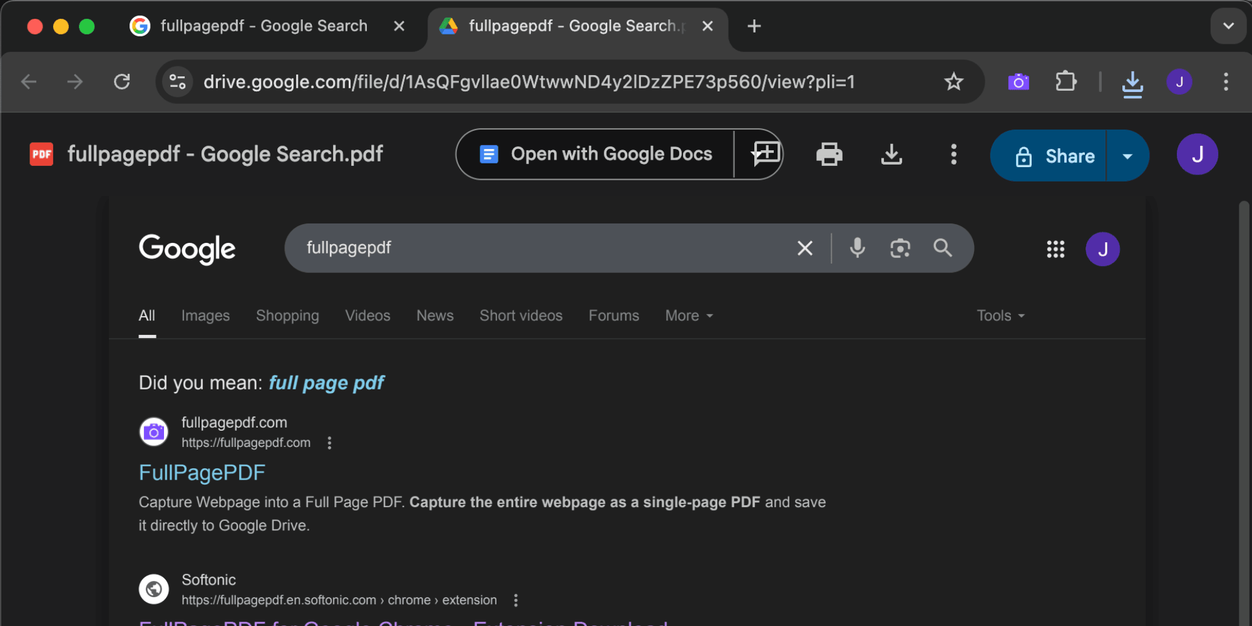Open Drive more actions menu
The width and height of the screenshot is (1252, 626).
[953, 154]
